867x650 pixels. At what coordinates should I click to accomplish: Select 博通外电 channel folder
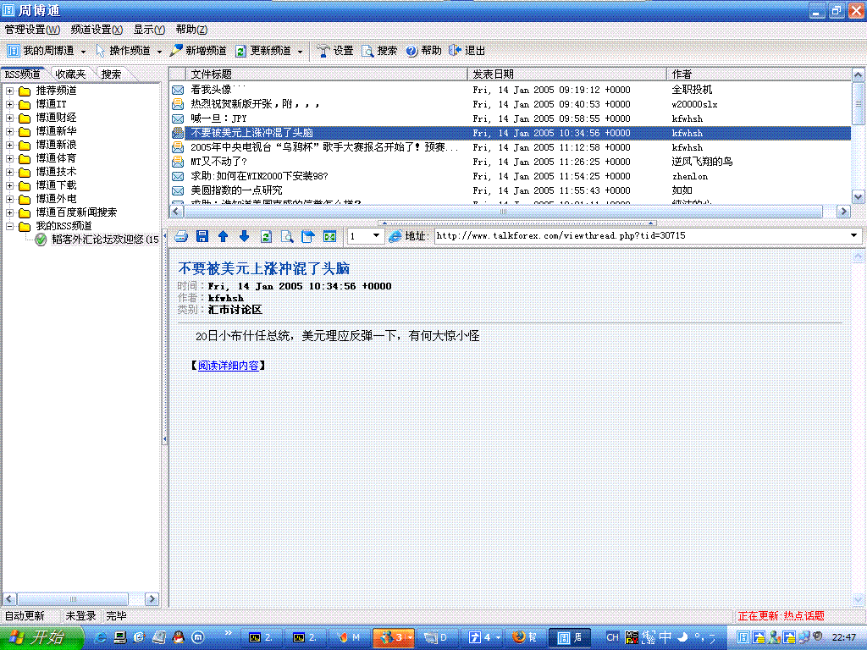click(x=56, y=199)
